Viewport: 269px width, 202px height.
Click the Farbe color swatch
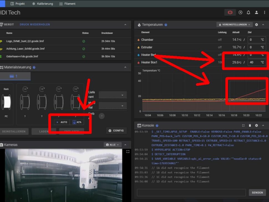point(102,116)
